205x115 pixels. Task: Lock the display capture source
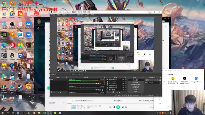point(126,90)
